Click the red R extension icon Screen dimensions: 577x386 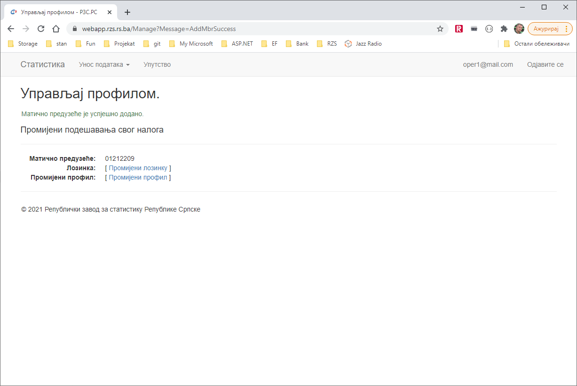coord(459,29)
